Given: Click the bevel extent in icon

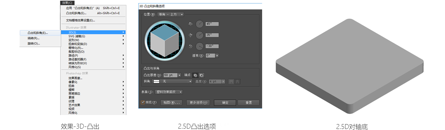Looking at the screenshot, I should 237,81.
